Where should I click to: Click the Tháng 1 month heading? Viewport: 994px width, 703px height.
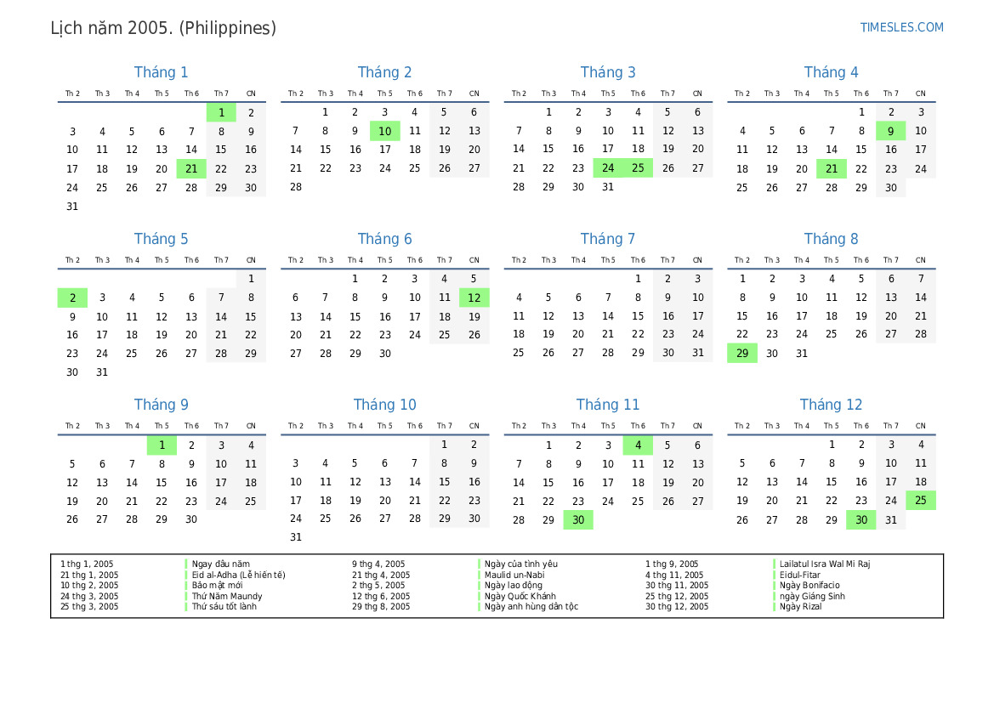162,72
